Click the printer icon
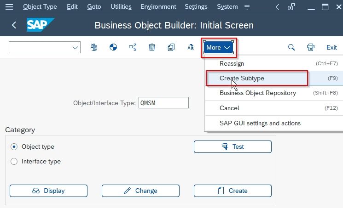The image size is (343, 208). coord(311,47)
